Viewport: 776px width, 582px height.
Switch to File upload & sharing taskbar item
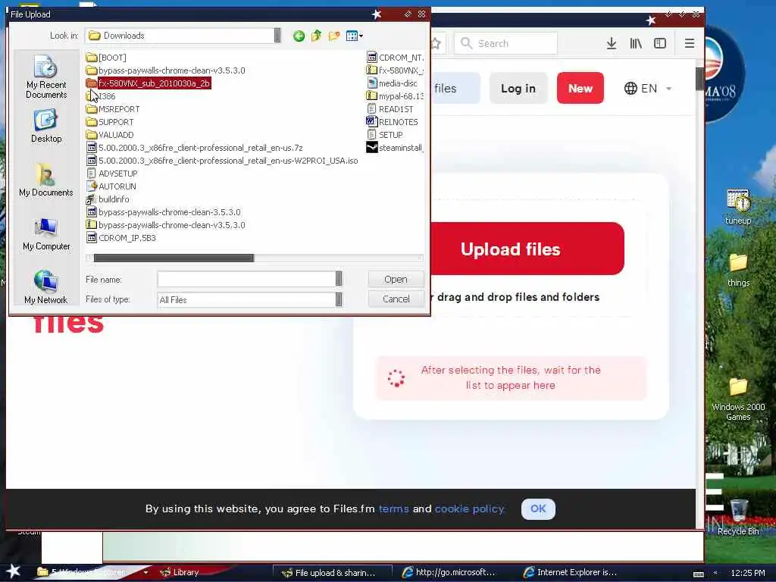click(x=332, y=573)
